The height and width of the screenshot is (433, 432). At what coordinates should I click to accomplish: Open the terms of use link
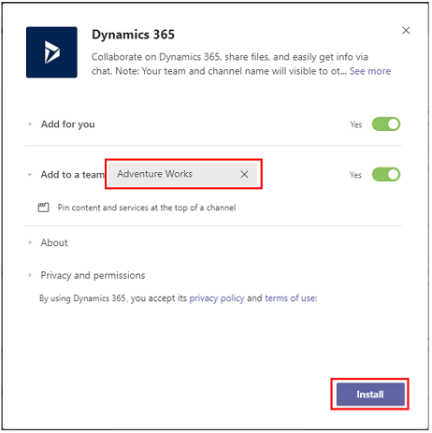[x=290, y=298]
